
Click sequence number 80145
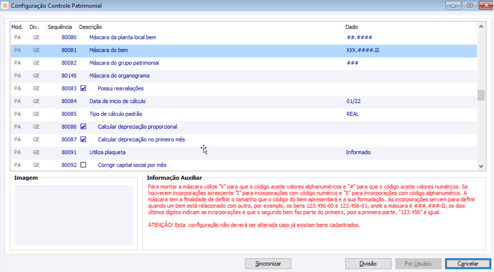(x=69, y=76)
